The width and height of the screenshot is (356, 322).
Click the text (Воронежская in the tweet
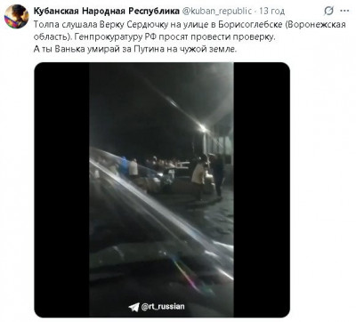pyautogui.click(x=316, y=24)
